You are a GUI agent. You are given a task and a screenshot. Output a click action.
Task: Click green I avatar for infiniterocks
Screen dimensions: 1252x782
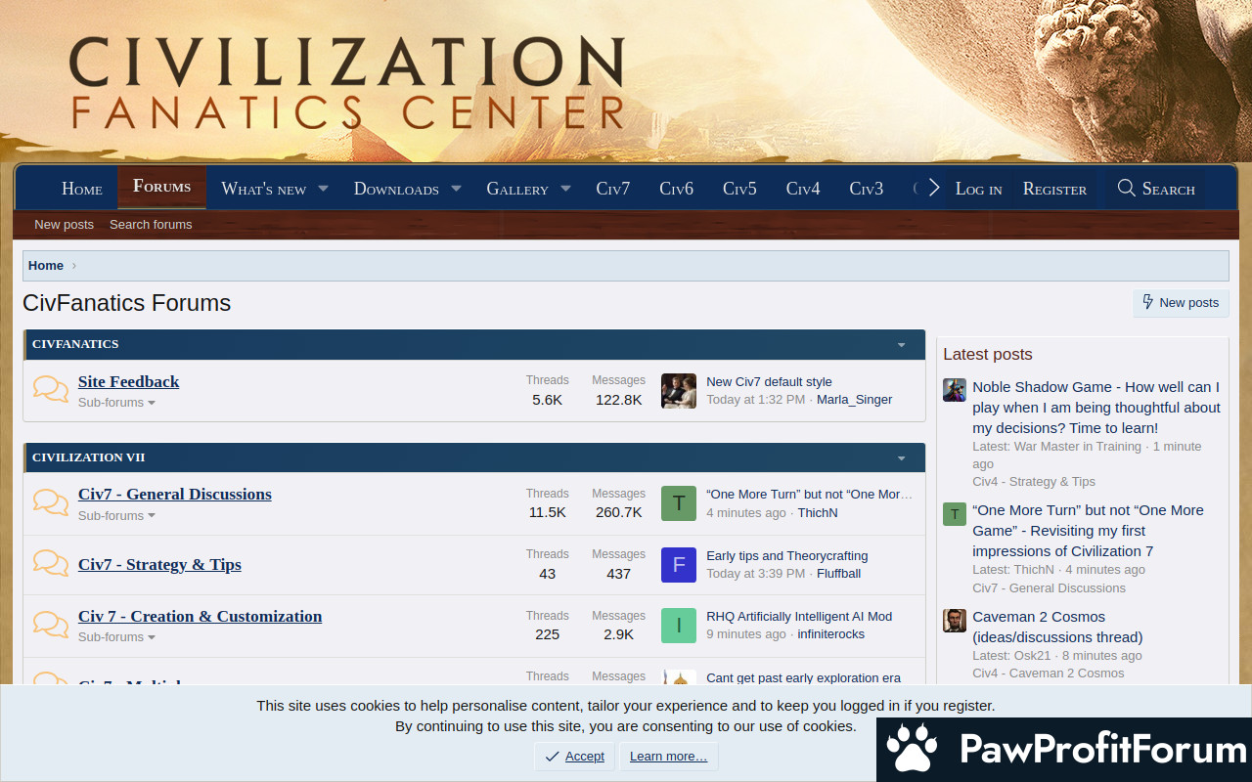coord(679,626)
